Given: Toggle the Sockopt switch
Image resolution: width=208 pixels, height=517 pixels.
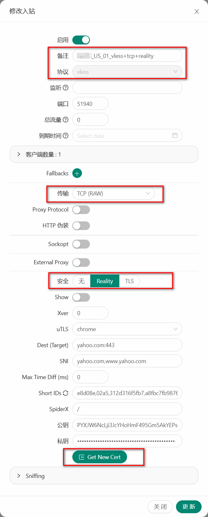Looking at the screenshot, I should click(x=81, y=244).
